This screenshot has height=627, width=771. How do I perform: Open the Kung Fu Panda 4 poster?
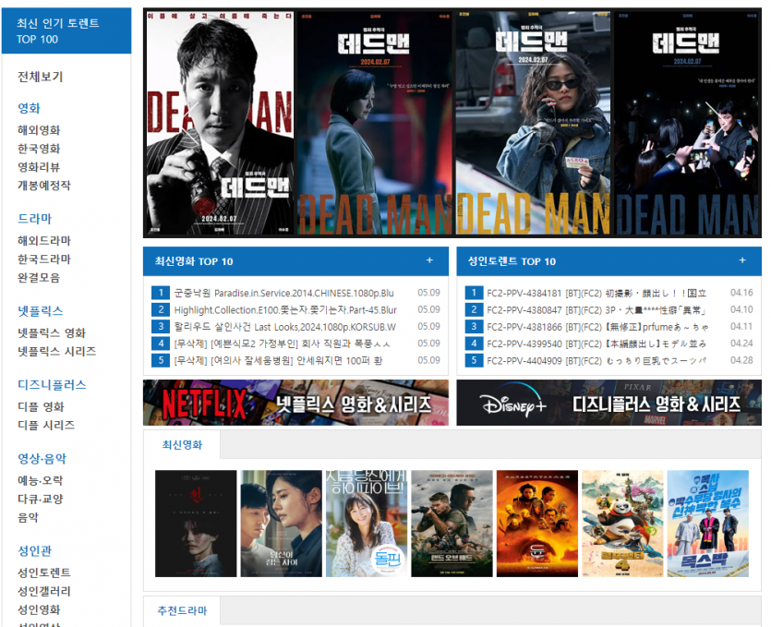click(x=621, y=524)
